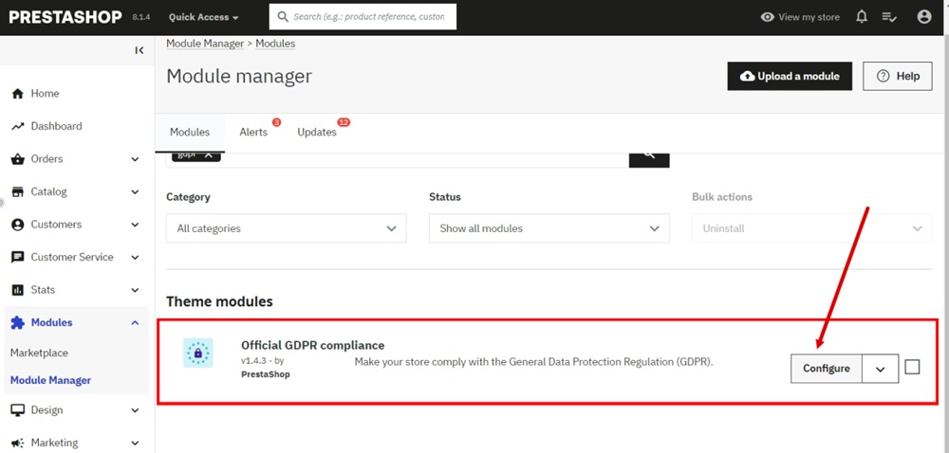Screen dimensions: 949x453
Task: Click Module Manager breadcrumb link
Action: click(x=205, y=44)
